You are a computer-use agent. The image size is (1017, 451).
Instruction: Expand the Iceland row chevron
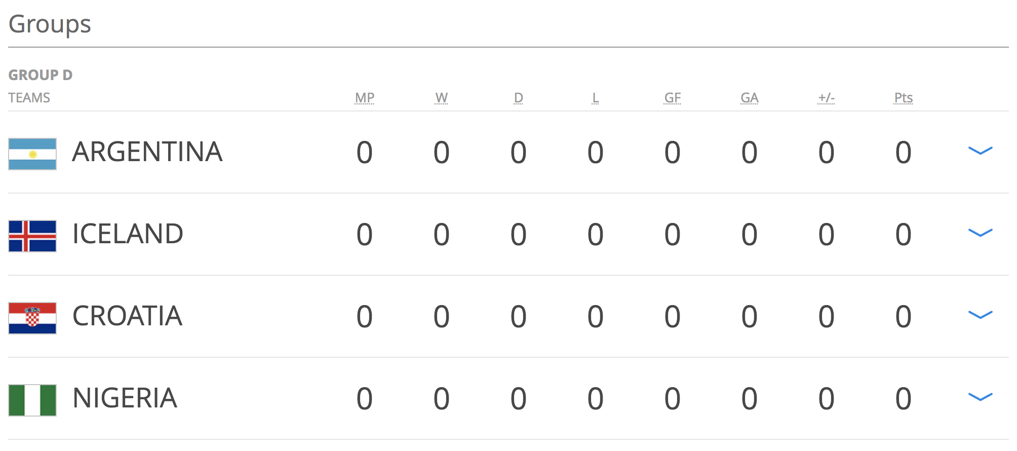coord(980,233)
